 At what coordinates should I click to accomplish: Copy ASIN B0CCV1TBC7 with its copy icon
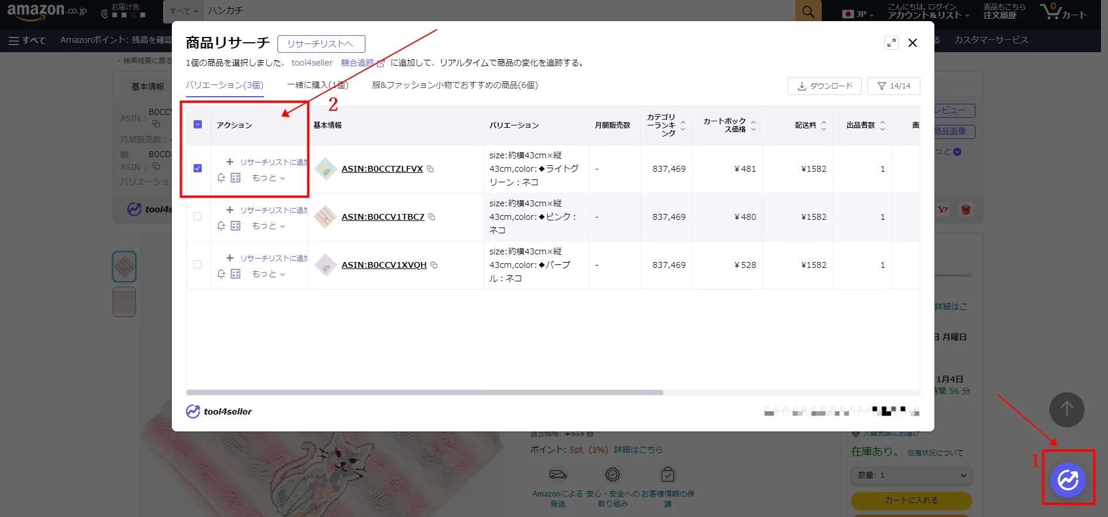(x=432, y=217)
